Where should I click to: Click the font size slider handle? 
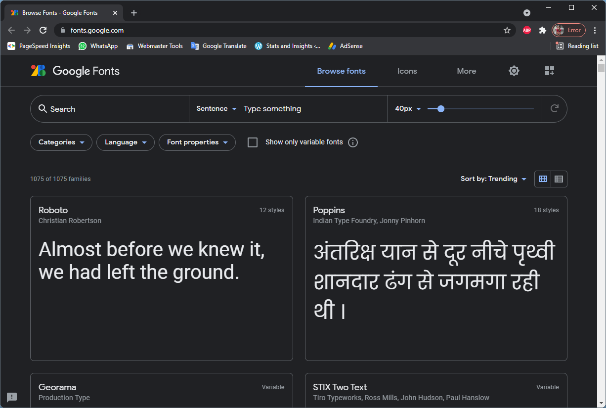click(441, 109)
